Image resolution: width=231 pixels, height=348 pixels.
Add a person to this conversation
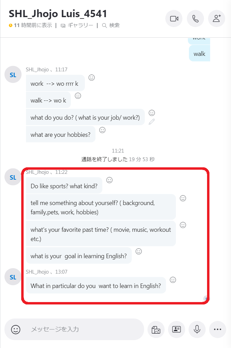tap(217, 19)
